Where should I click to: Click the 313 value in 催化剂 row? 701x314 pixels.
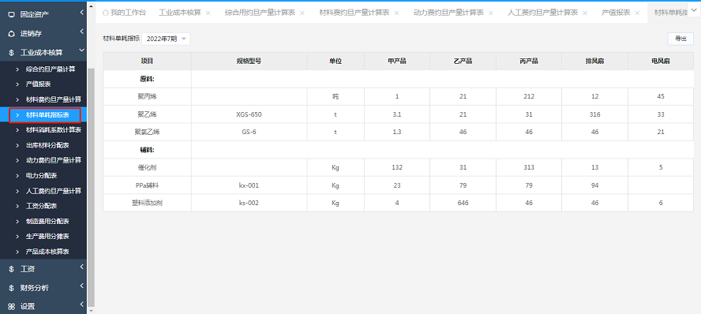click(x=529, y=167)
